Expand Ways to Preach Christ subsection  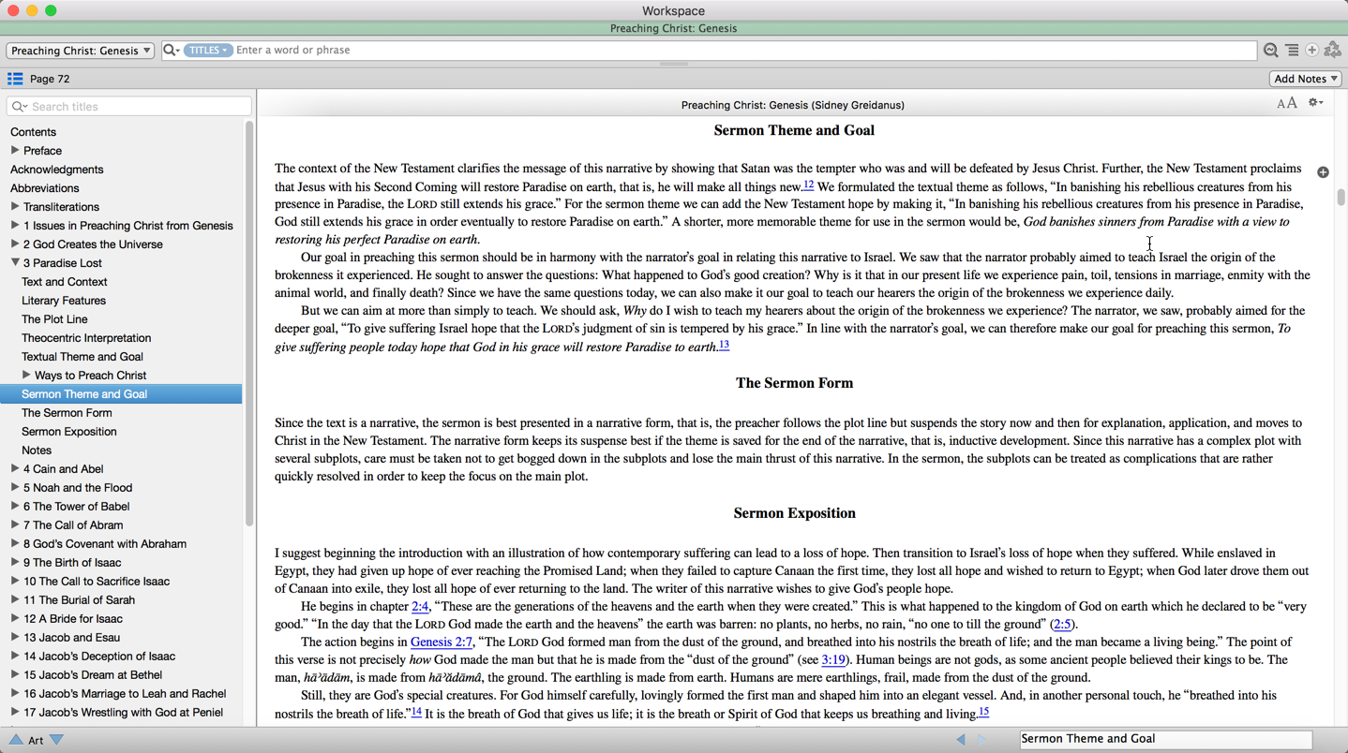click(x=26, y=375)
